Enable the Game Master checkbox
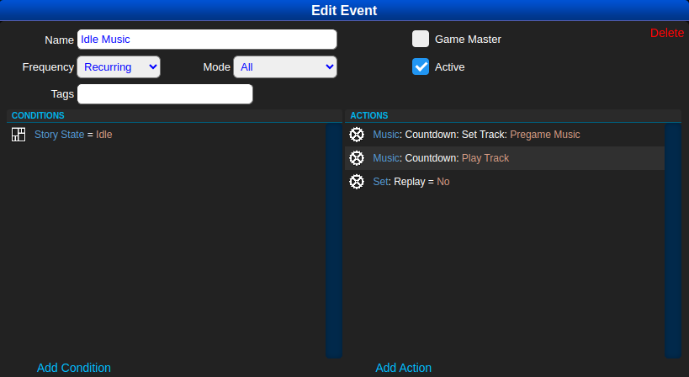Viewport: 689px width, 377px height. click(421, 39)
